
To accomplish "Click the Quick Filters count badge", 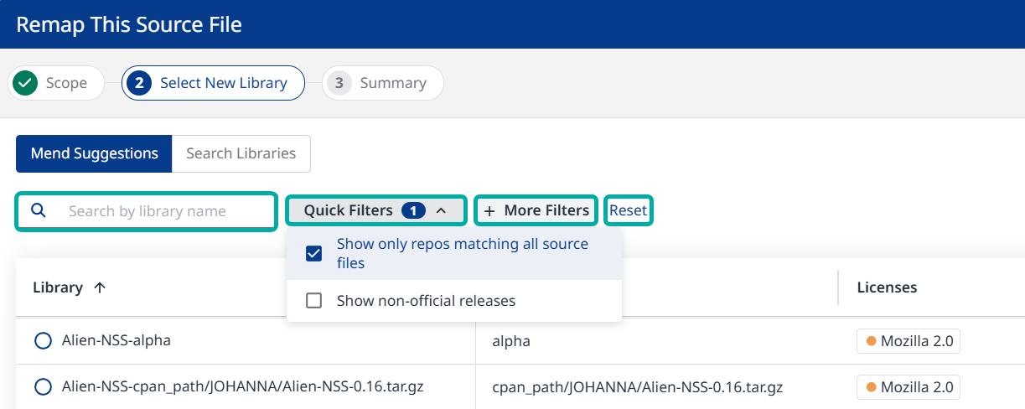I will coord(413,210).
